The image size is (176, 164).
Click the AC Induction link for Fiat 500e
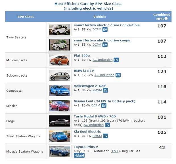[x=102, y=60]
